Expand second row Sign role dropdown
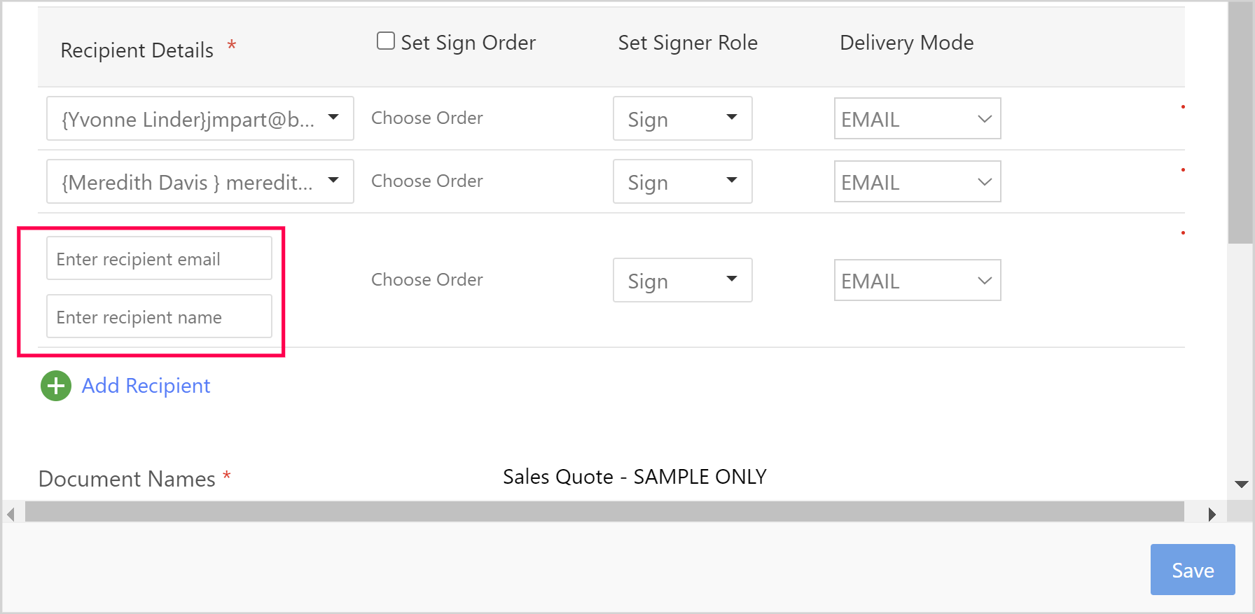 [682, 181]
